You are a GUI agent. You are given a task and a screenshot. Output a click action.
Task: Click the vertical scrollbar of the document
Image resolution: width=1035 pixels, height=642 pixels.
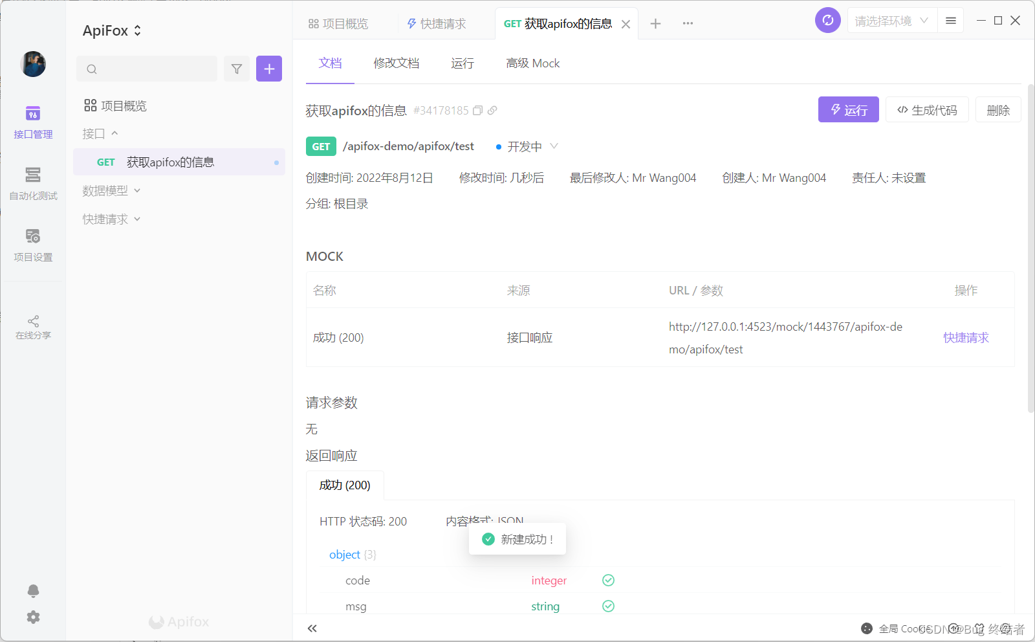pos(1030,248)
